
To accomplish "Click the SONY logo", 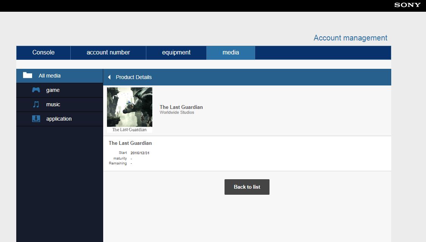I will coord(407,5).
